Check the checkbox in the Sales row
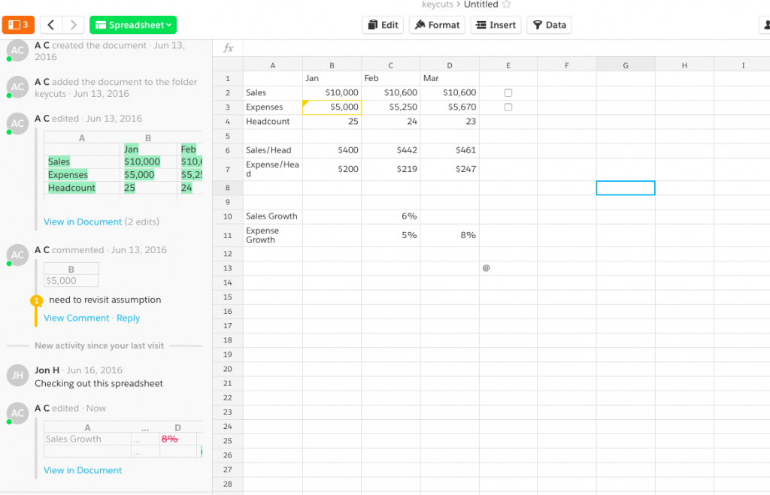This screenshot has height=495, width=770. coord(508,93)
